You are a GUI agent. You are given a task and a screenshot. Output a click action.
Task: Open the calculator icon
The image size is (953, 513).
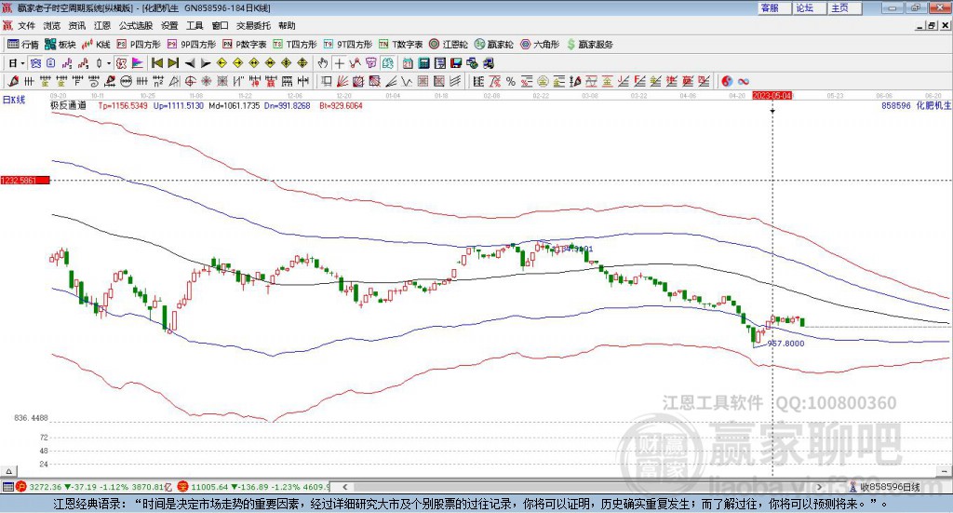coord(423,63)
